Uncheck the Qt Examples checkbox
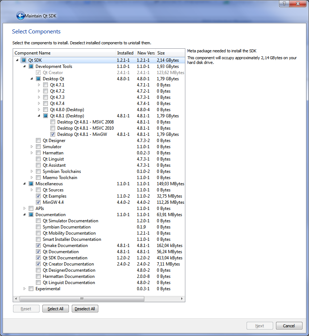 pos(38,196)
